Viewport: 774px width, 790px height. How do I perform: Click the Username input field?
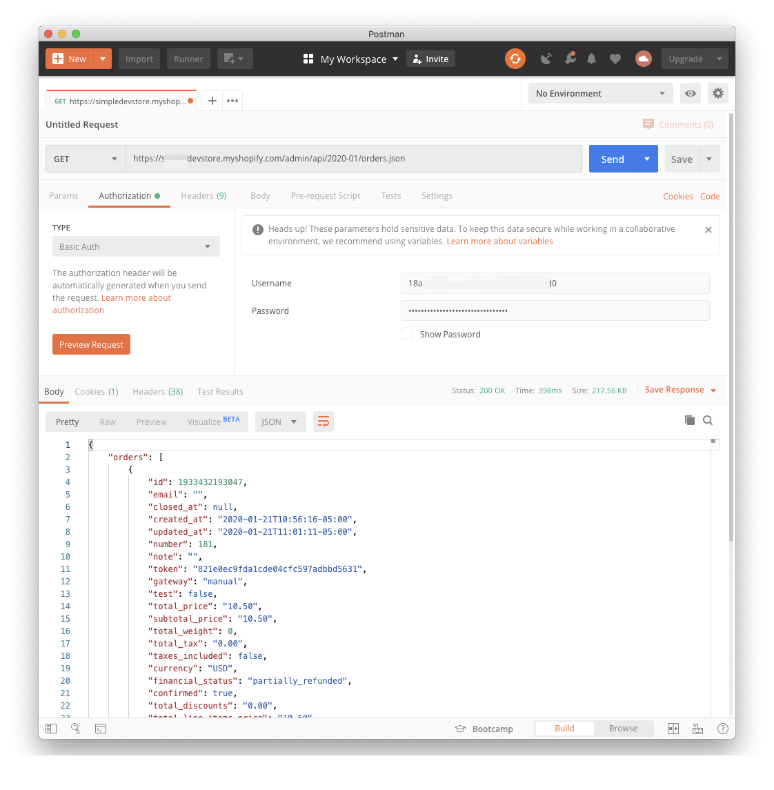click(x=555, y=283)
